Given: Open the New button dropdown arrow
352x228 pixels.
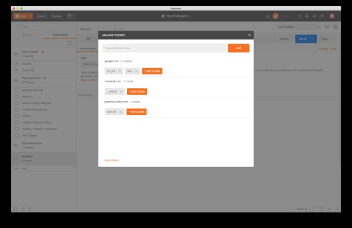Looking at the screenshot, I should (30, 16).
